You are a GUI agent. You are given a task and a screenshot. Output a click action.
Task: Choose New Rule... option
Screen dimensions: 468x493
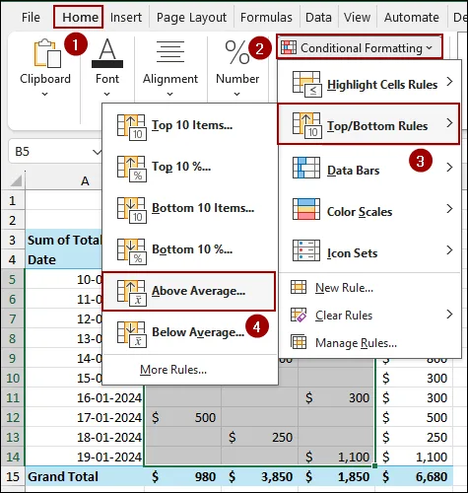(x=369, y=288)
